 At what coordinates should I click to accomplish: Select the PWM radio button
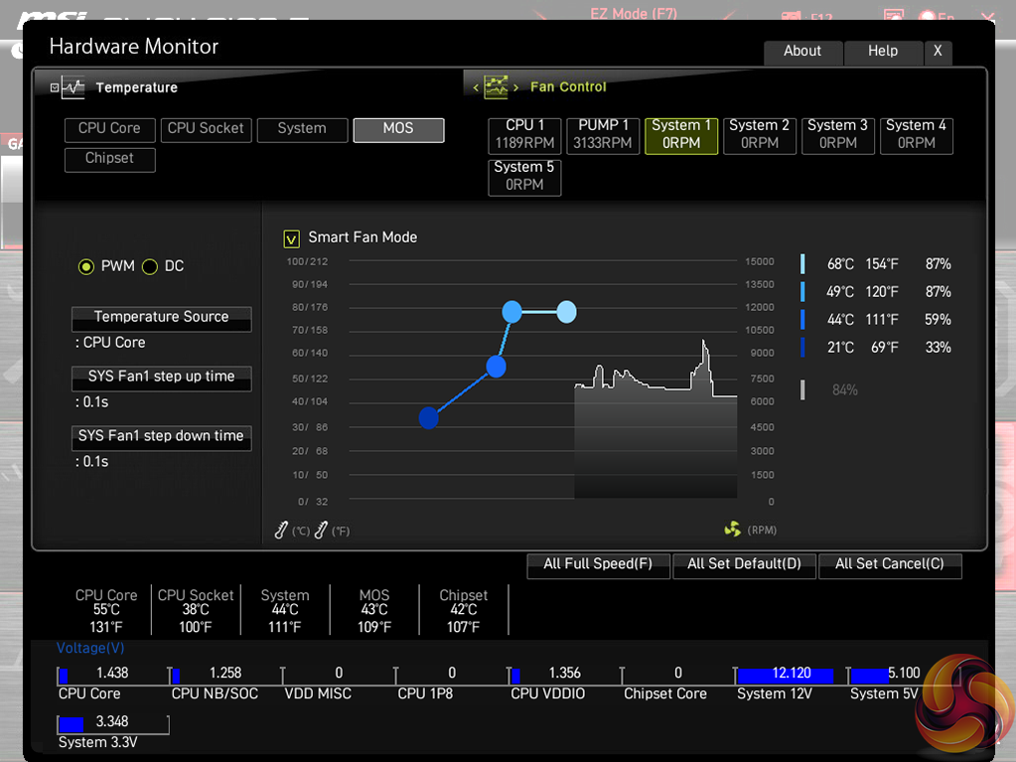(86, 266)
